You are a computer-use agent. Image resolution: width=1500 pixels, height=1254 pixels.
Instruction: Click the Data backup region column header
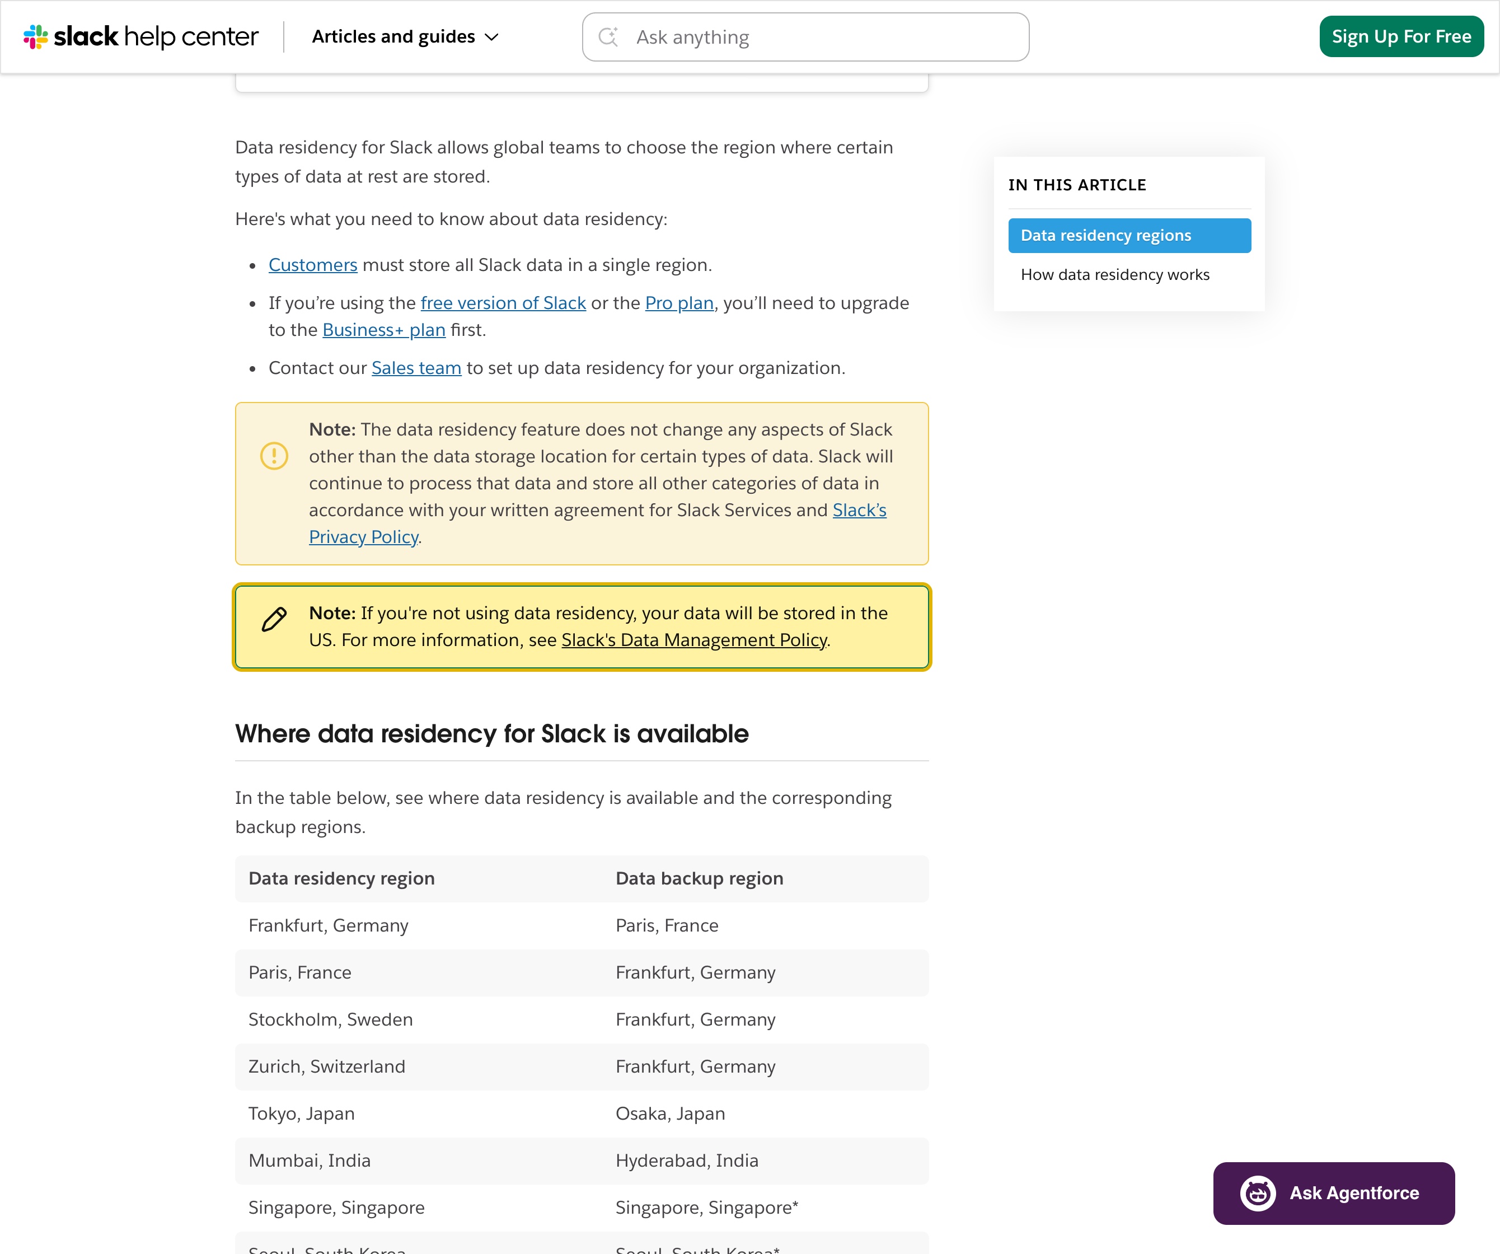point(699,878)
